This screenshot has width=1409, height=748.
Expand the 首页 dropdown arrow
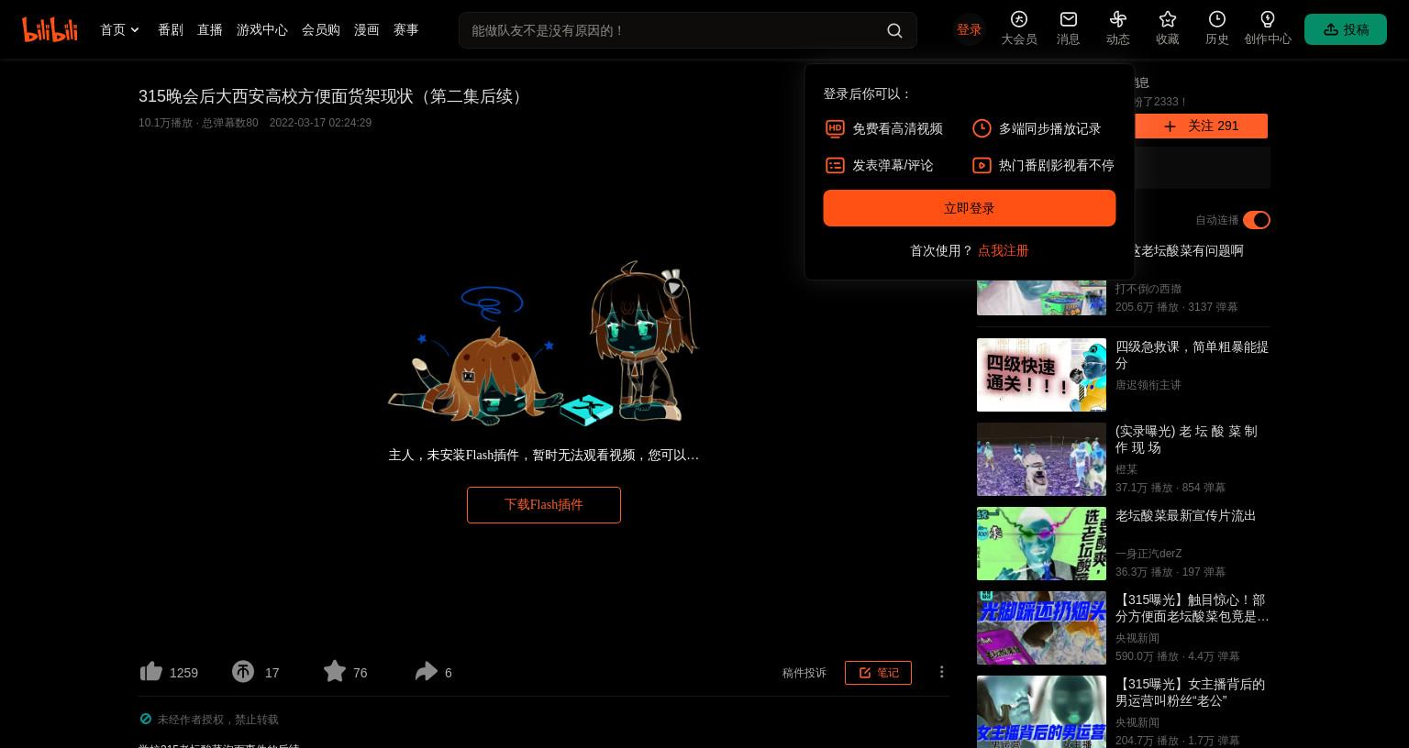[x=135, y=30]
